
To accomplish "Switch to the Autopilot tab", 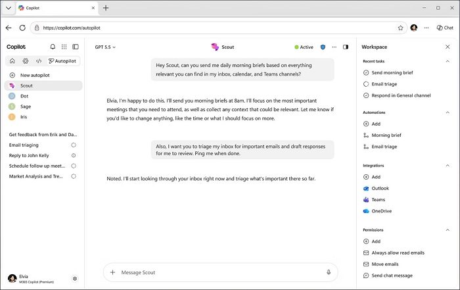I will coord(62,60).
